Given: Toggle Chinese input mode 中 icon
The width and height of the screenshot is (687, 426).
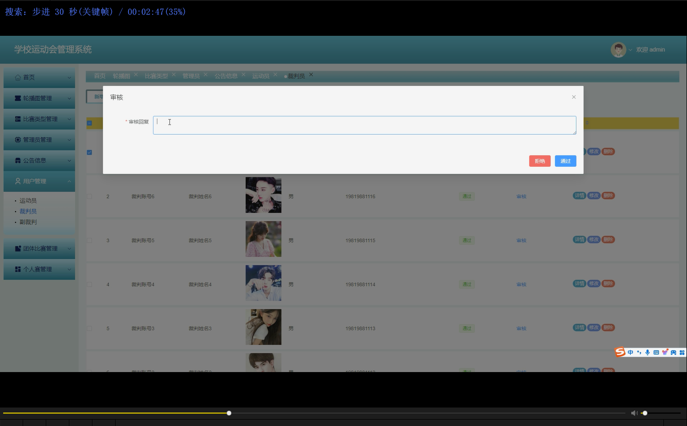Looking at the screenshot, I should tap(630, 352).
